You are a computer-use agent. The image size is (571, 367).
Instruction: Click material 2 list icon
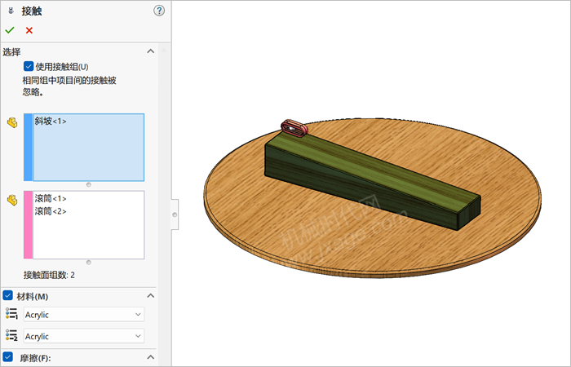(x=11, y=335)
